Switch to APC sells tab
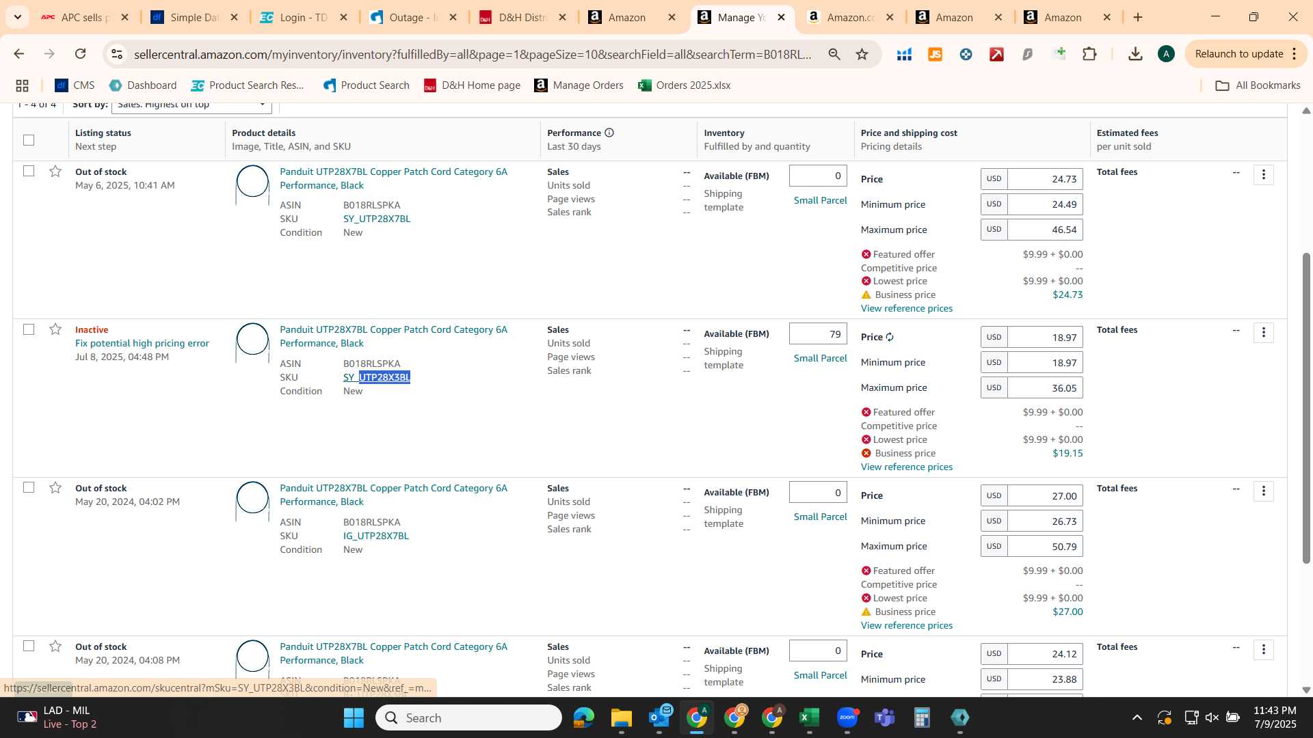 tap(85, 17)
